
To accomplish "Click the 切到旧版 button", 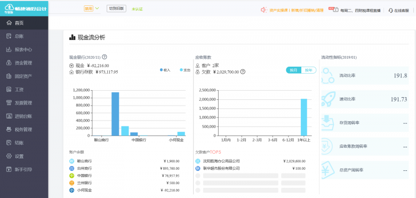I will (116, 9).
